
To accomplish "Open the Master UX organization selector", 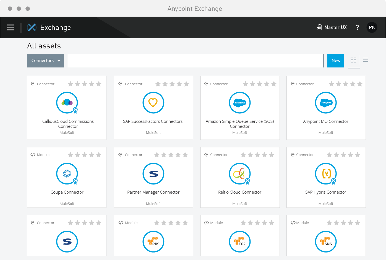I will [332, 27].
